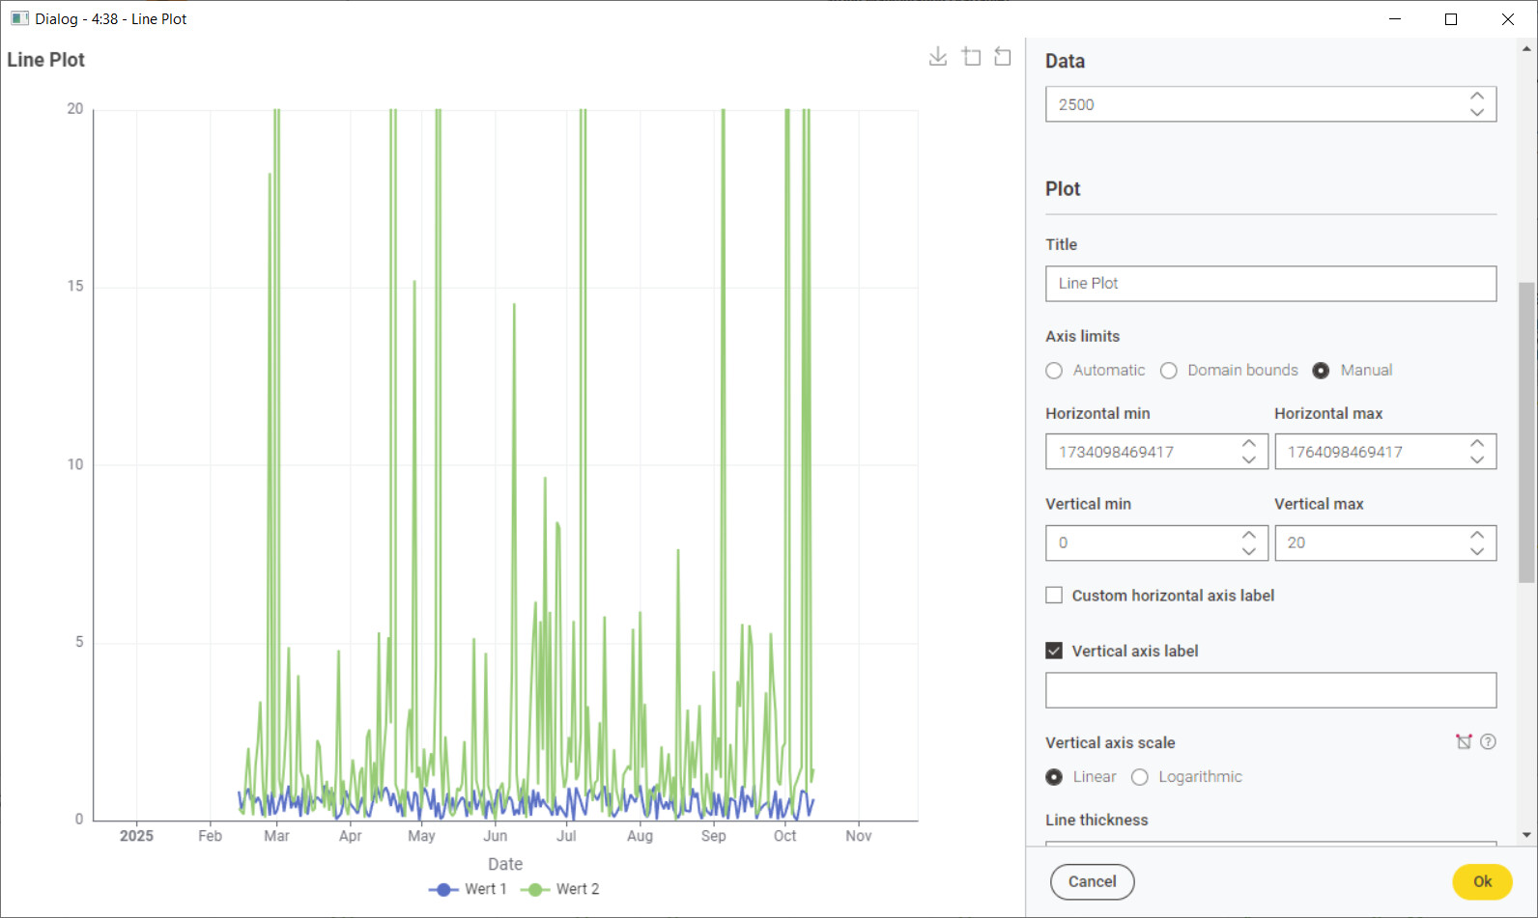Switch vertical axis scale to Logarithmic
This screenshot has width=1538, height=918.
click(x=1140, y=777)
